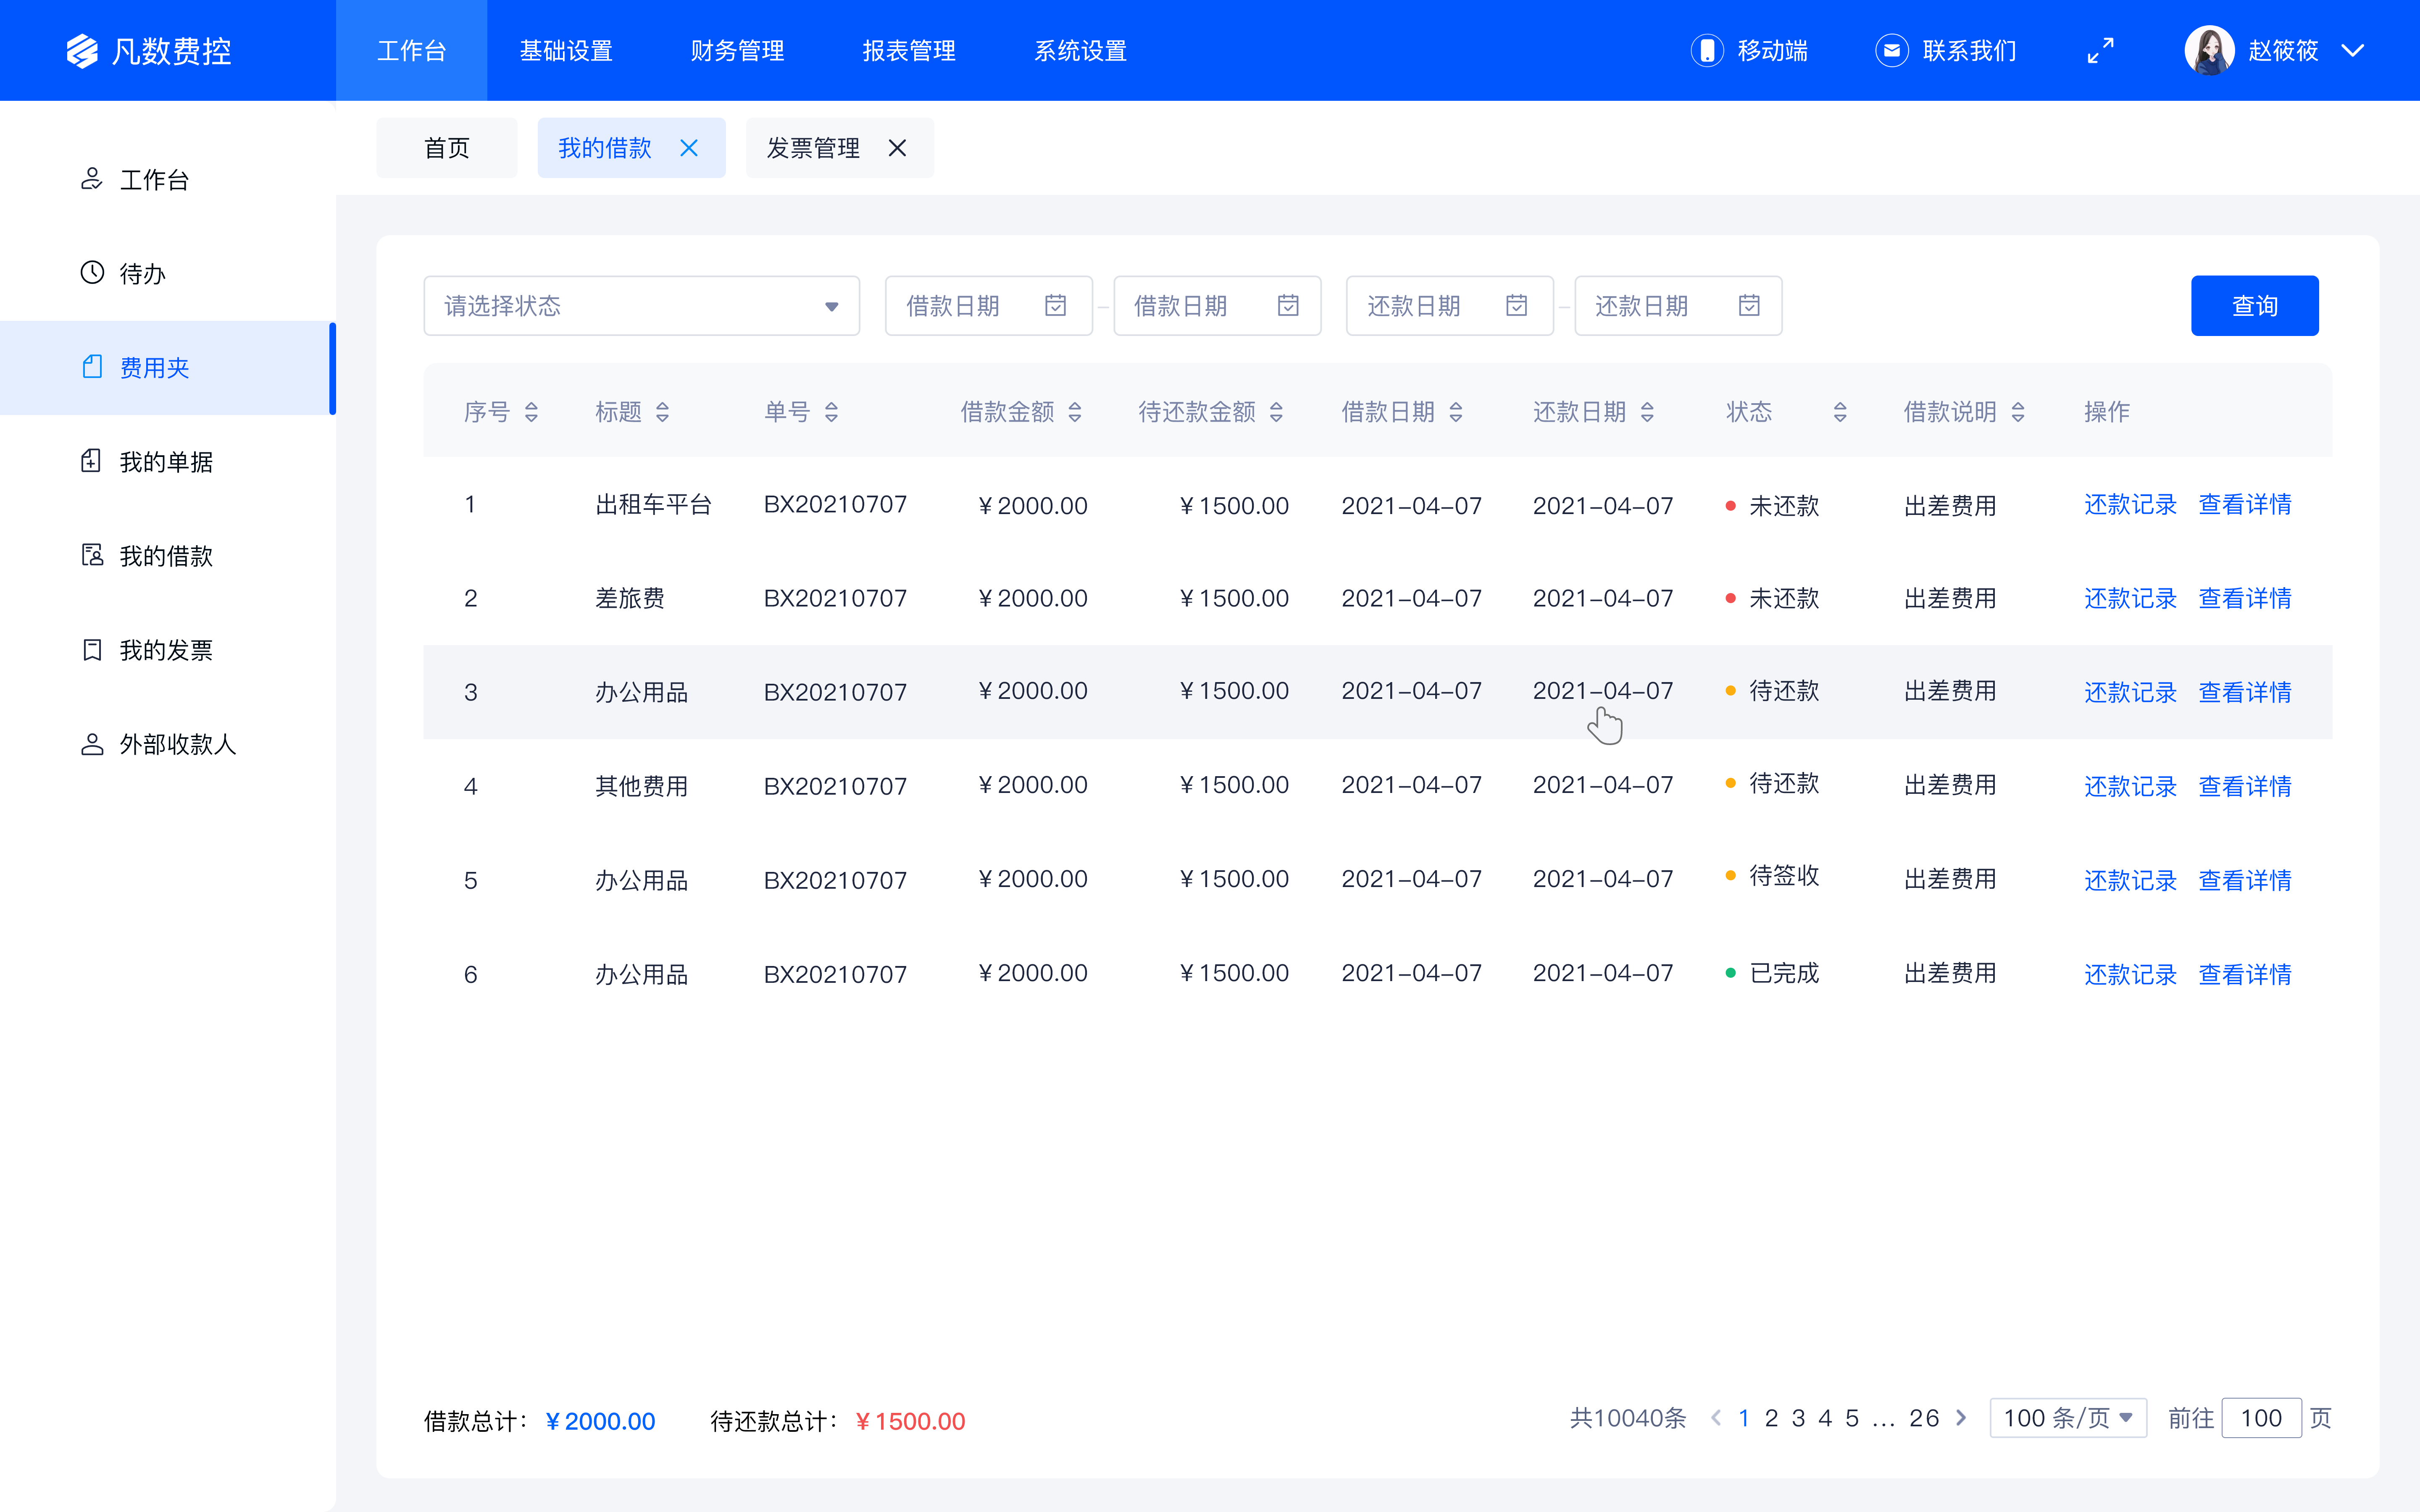Open the 系统设置 top menu
Screen dimensions: 2420x1512
(x=1081, y=51)
